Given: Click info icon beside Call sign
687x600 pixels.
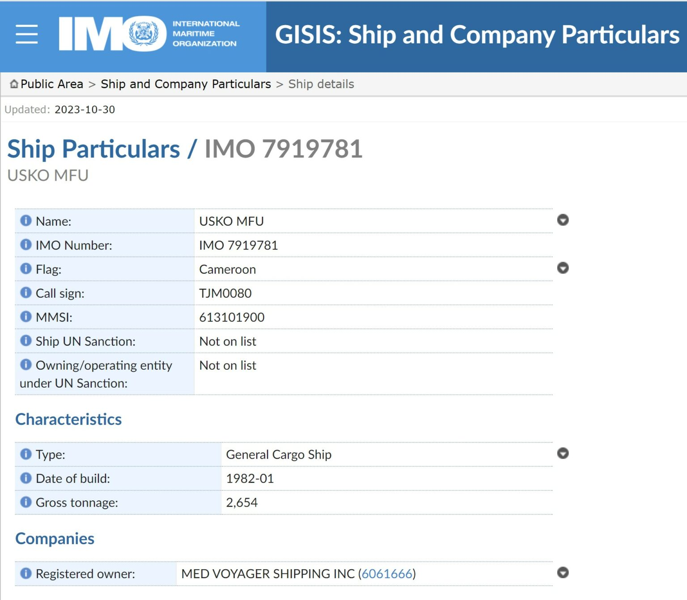Looking at the screenshot, I should [x=26, y=292].
